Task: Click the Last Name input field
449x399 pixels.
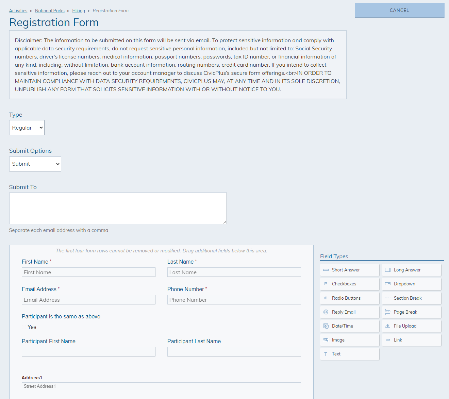Action: click(234, 272)
